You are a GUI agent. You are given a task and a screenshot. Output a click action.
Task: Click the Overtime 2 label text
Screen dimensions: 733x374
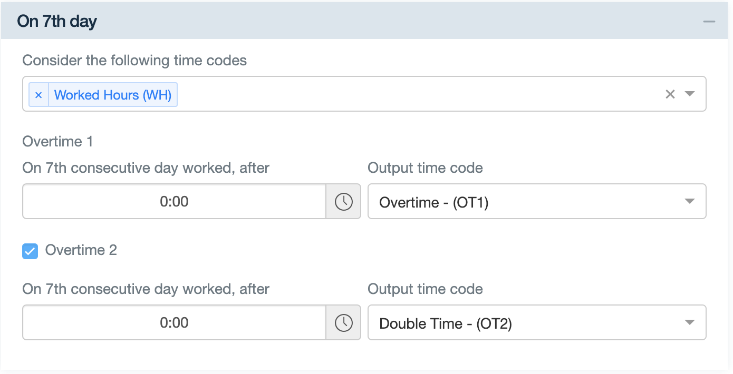point(81,251)
